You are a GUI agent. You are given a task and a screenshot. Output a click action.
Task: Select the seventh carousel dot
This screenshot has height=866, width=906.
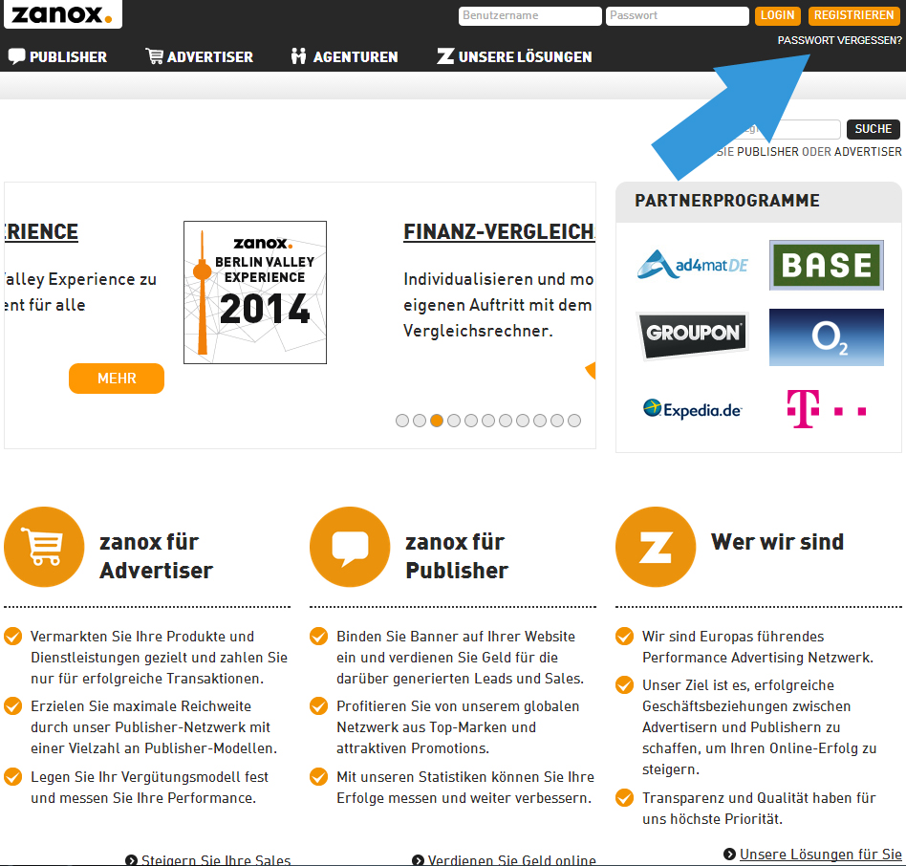506,421
